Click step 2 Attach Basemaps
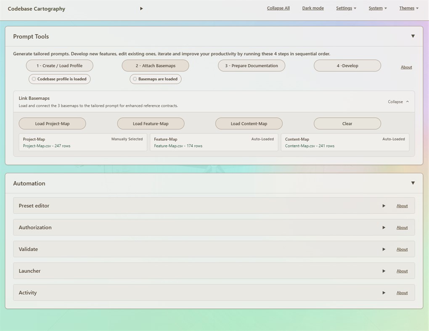429x331 pixels. tap(155, 66)
